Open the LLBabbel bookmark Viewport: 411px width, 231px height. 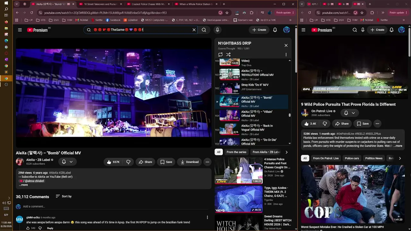[130, 20]
